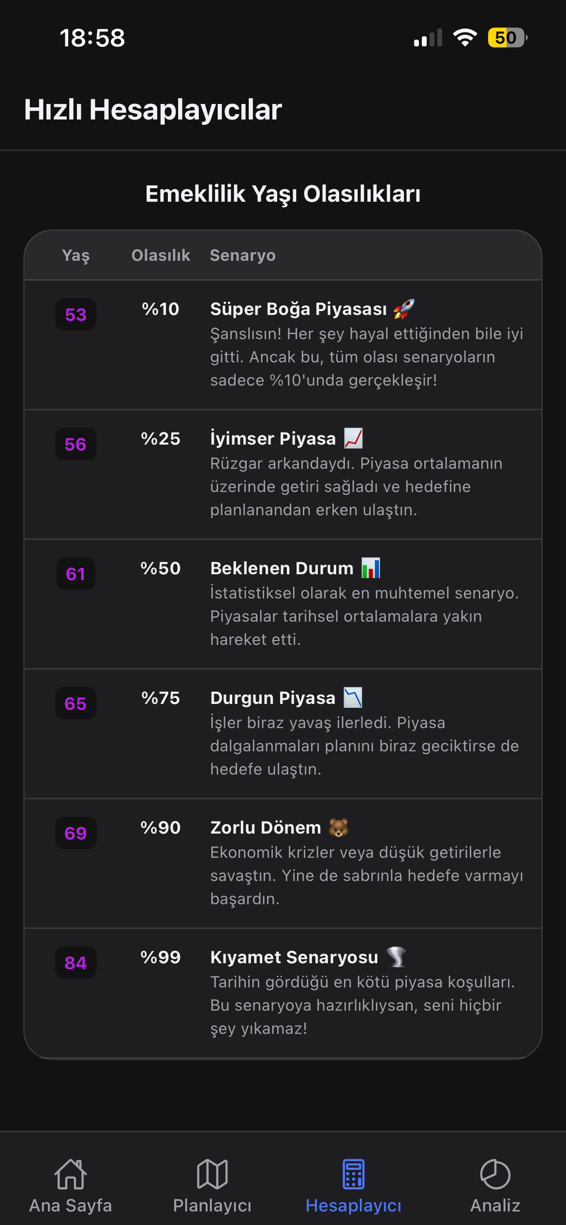The height and width of the screenshot is (1225, 566).
Task: Select the age 61 badge
Action: [76, 574]
